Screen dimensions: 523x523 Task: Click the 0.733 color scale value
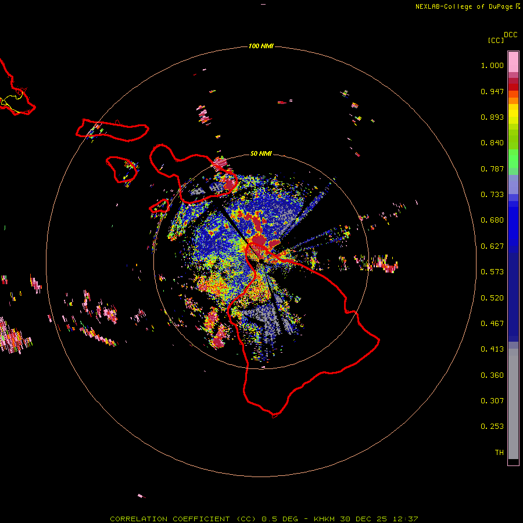click(492, 195)
